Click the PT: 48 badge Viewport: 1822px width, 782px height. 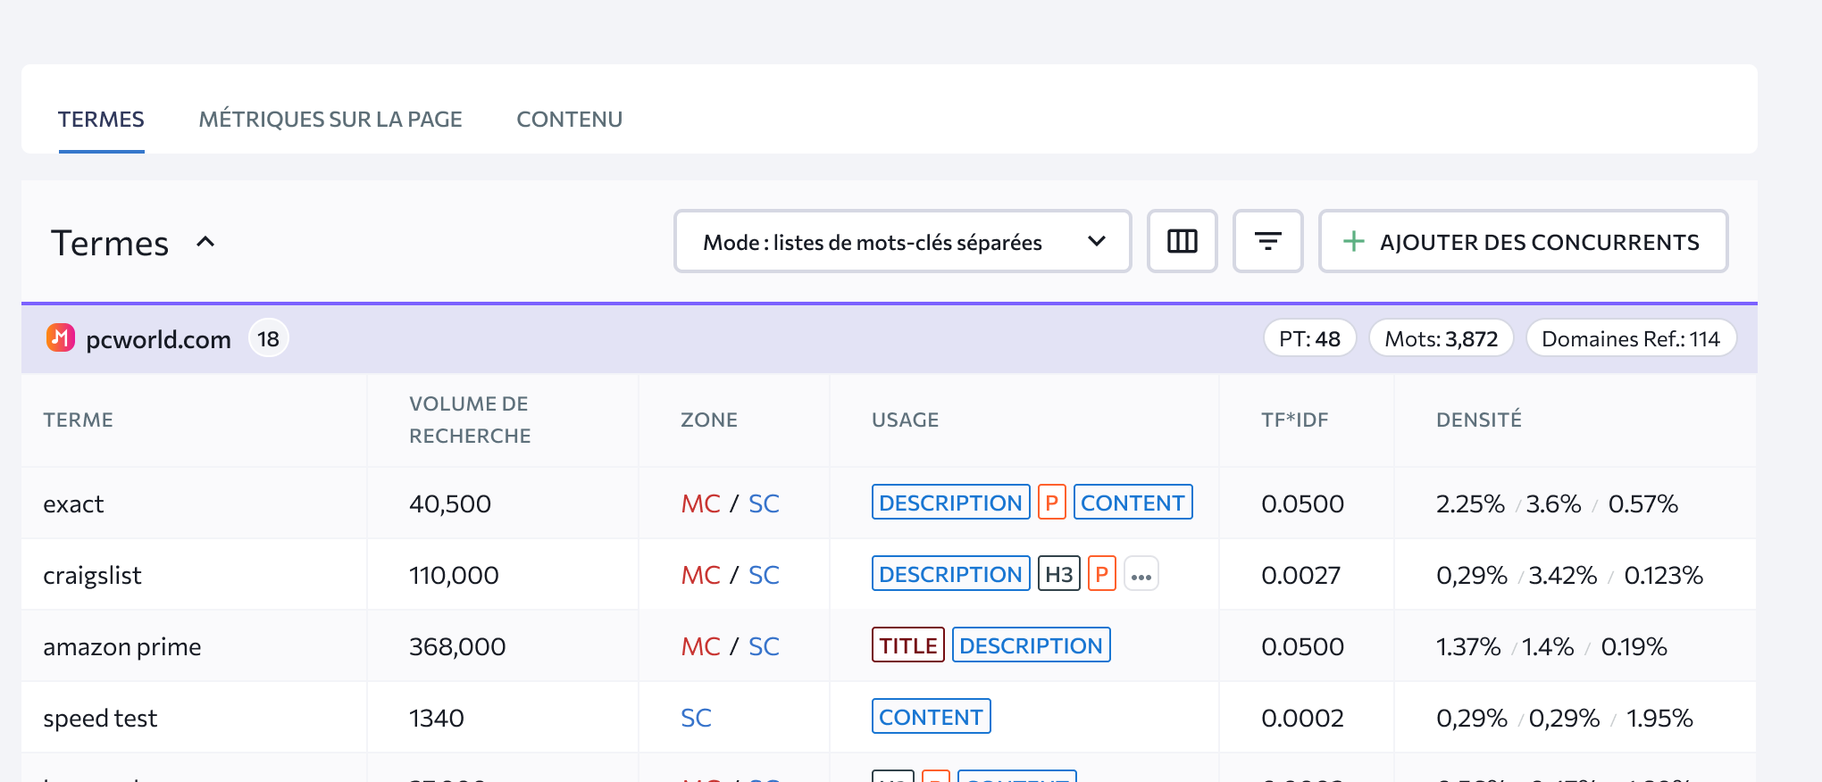(x=1309, y=338)
